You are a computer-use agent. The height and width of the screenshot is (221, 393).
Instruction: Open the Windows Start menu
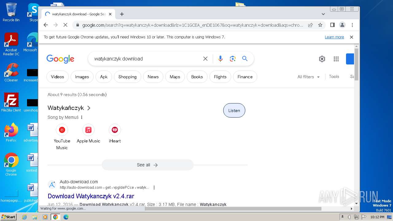tap(9, 217)
